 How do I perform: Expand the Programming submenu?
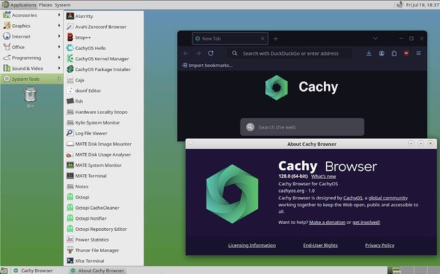pyautogui.click(x=32, y=58)
